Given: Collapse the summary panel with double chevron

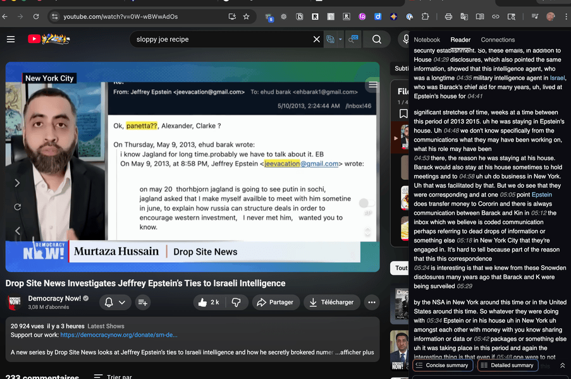Looking at the screenshot, I should tap(562, 366).
